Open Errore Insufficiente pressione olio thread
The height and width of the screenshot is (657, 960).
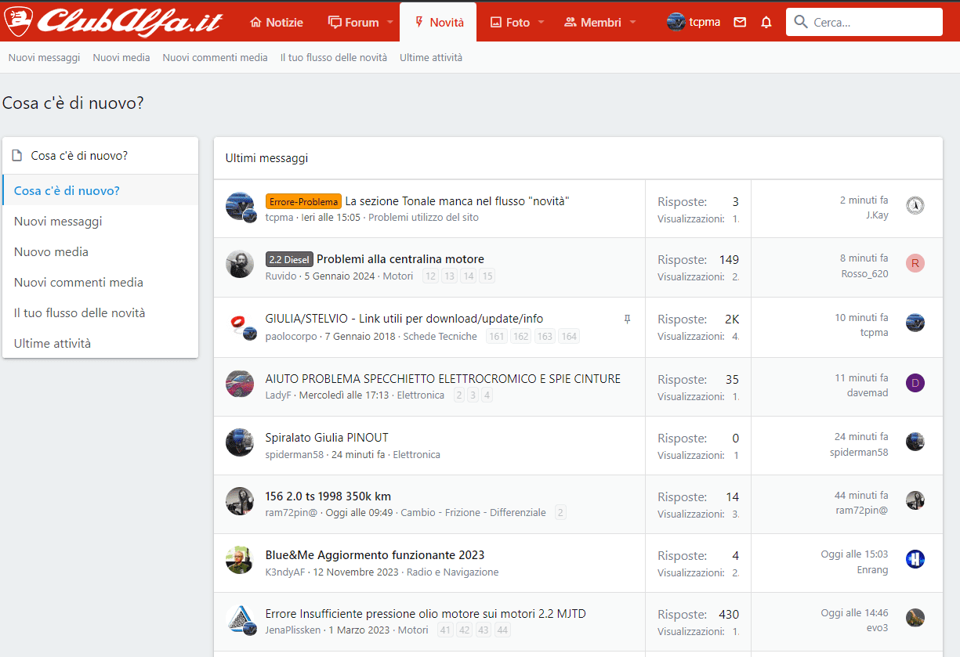coord(426,614)
